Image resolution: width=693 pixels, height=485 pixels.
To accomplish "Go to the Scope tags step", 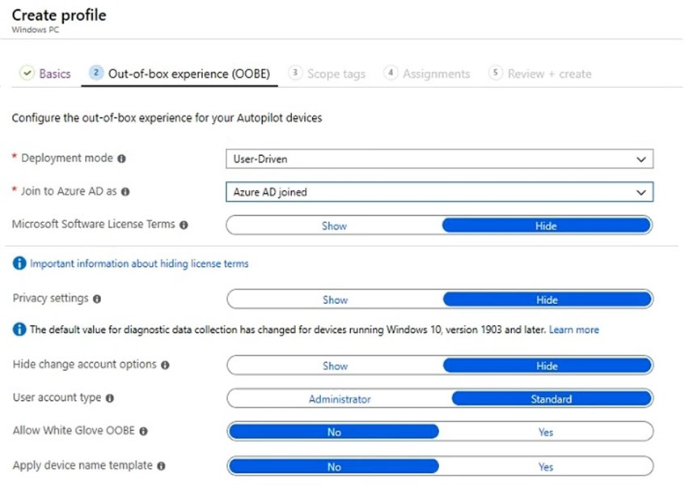I will [x=327, y=74].
